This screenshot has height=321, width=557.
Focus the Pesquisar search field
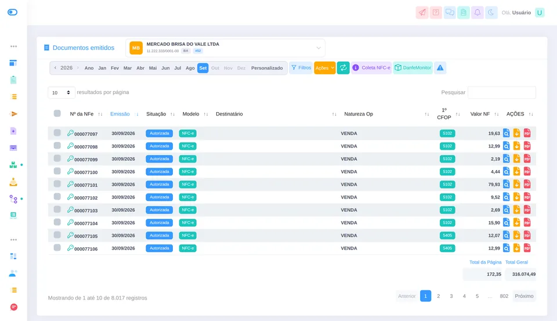[501, 92]
